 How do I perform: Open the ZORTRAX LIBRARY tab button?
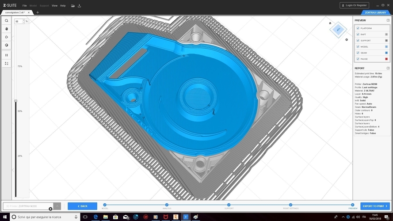[x=375, y=12]
